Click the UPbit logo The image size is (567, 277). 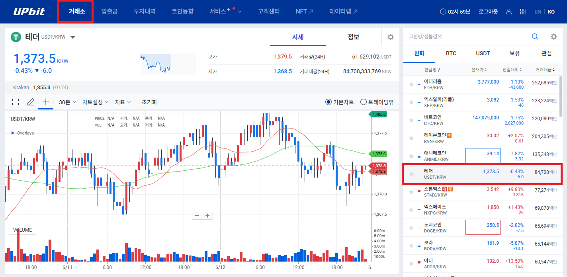[x=29, y=12]
